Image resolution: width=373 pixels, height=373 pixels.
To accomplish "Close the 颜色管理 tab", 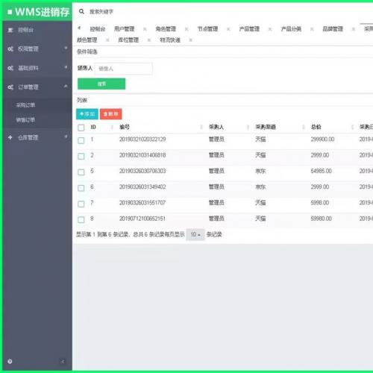I will [x=107, y=40].
